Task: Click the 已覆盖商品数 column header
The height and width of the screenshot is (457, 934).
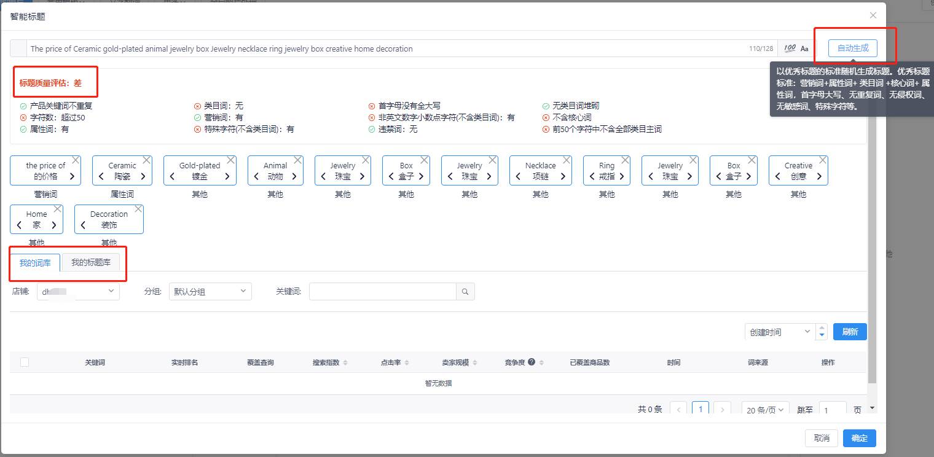Action: point(590,362)
